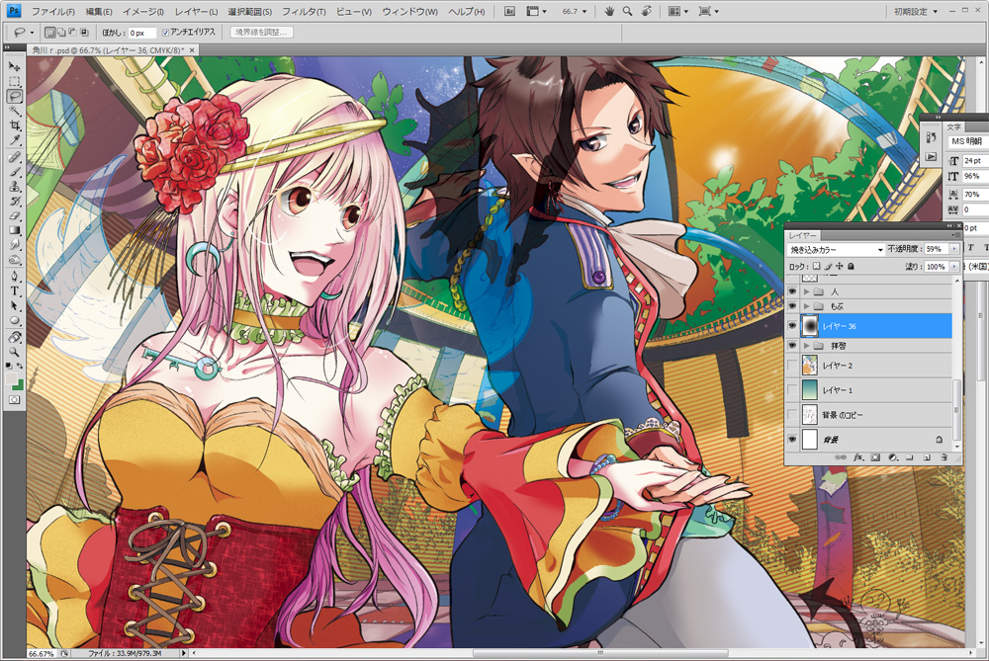This screenshot has height=661, width=989.
Task: Show the レイヤー 2 layer
Action: [792, 366]
